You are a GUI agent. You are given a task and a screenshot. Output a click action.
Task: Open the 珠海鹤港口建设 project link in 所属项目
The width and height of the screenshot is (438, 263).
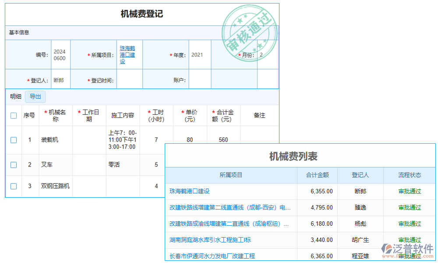pyautogui.click(x=128, y=54)
